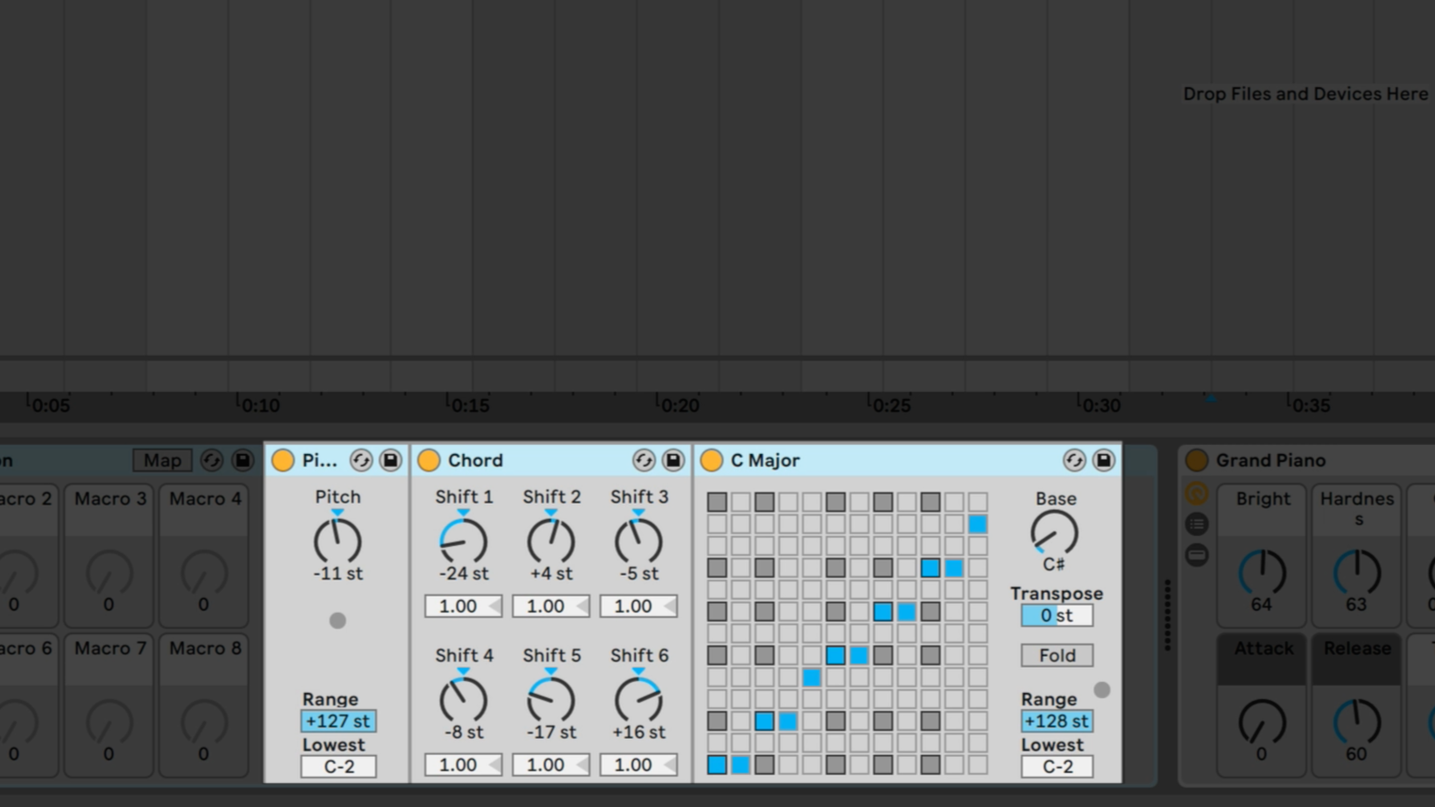Select the Transpose value field
Screen dimensions: 1435x807
pyautogui.click(x=1056, y=616)
